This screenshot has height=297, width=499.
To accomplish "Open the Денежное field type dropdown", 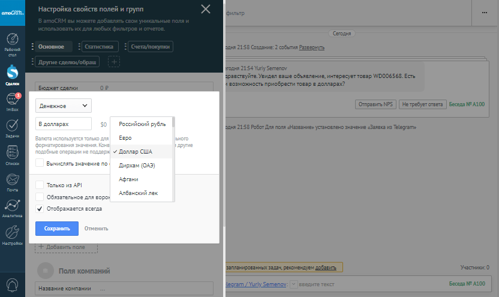I will 63,106.
